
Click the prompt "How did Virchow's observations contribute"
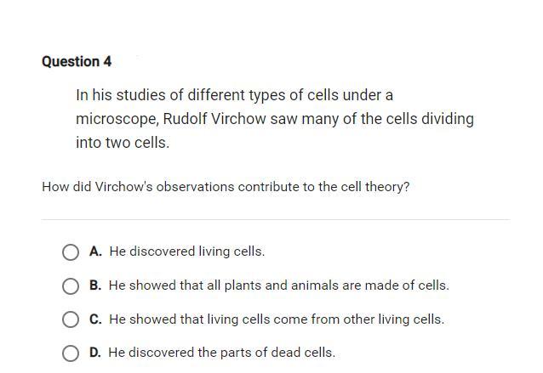coord(172,187)
